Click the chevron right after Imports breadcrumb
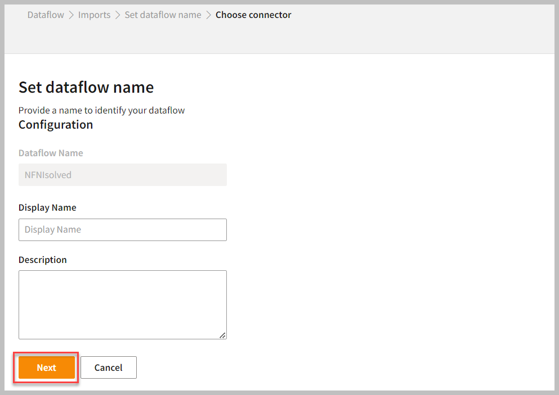Image resolution: width=559 pixels, height=395 pixels. pos(118,15)
